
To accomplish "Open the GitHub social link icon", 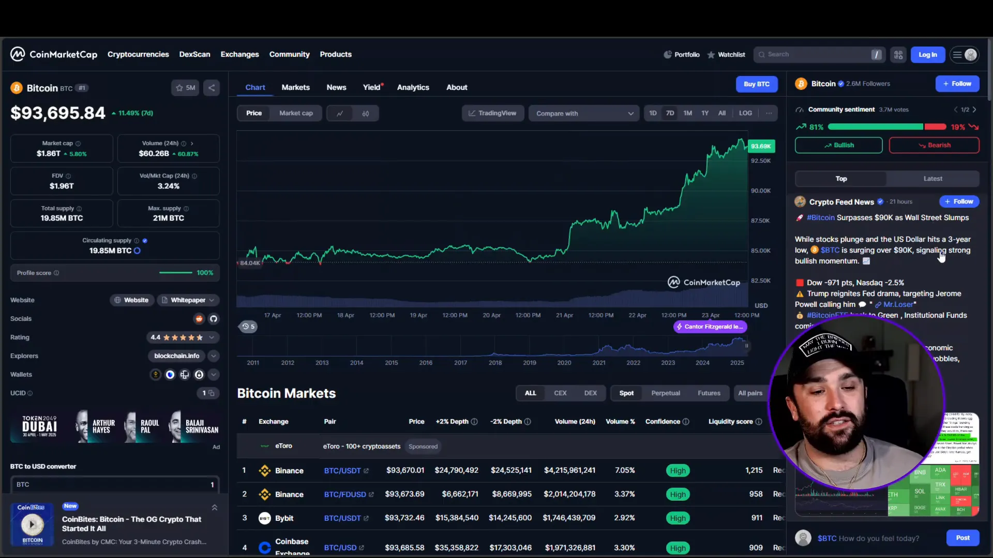I will (x=214, y=319).
